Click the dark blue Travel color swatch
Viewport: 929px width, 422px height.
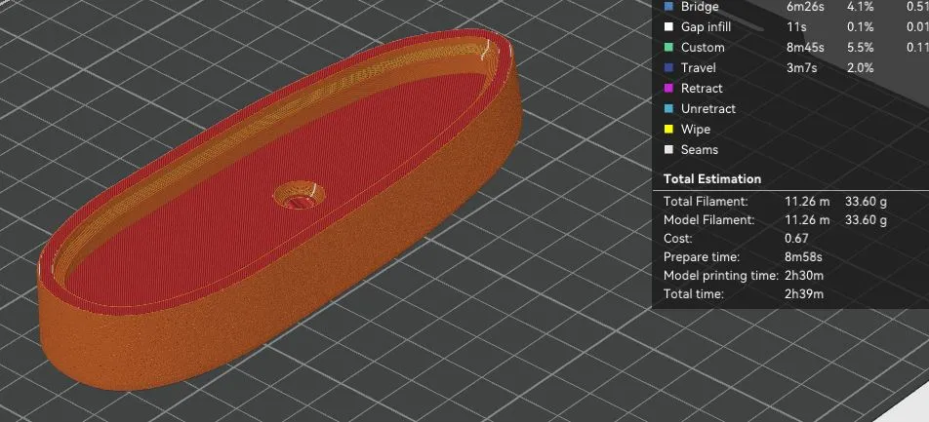click(668, 68)
